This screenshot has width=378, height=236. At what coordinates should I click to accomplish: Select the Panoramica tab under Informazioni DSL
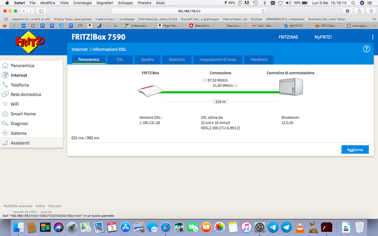tap(89, 60)
